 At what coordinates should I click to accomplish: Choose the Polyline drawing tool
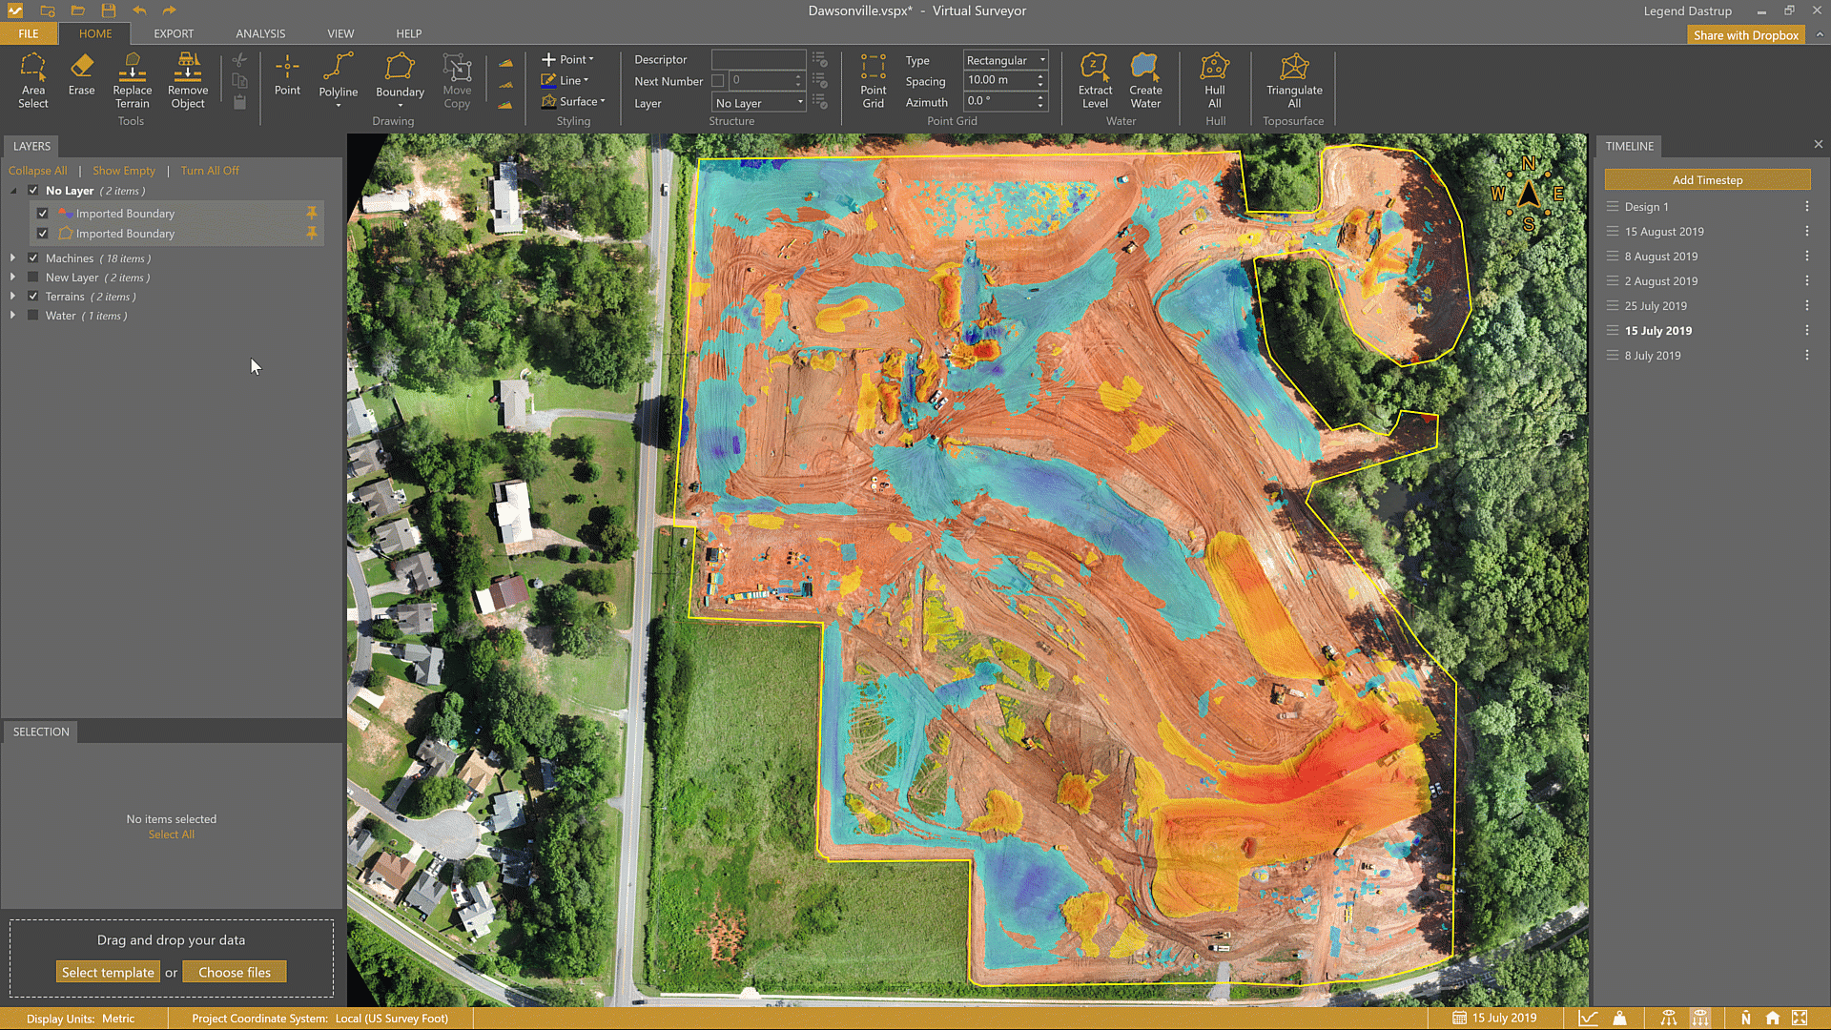338,76
